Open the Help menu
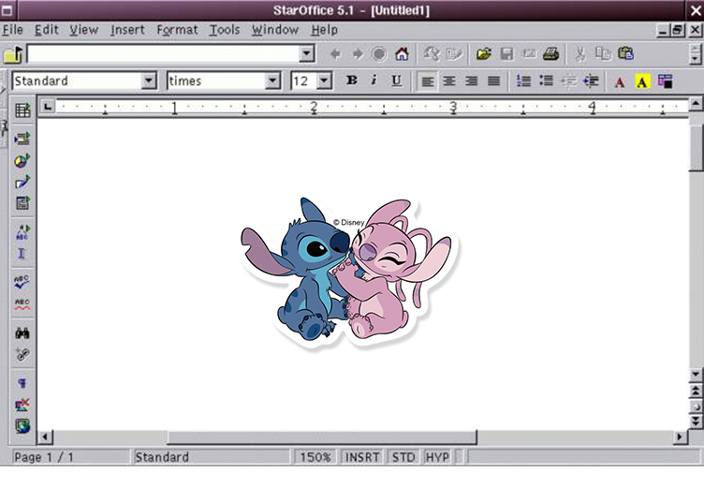The width and height of the screenshot is (704, 487). pos(325,30)
